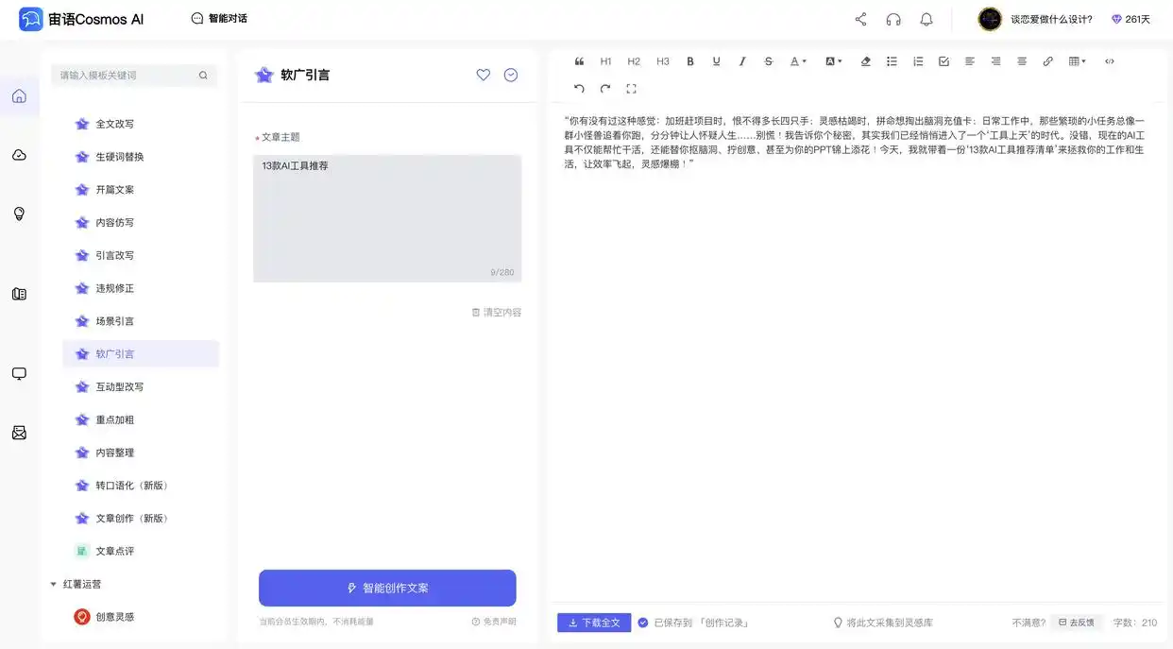Screen dimensions: 1173x649
Task: Justify text alignment
Action: 1022,61
